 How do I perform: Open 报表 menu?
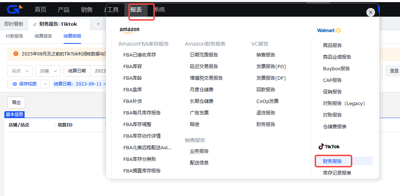pos(136,10)
